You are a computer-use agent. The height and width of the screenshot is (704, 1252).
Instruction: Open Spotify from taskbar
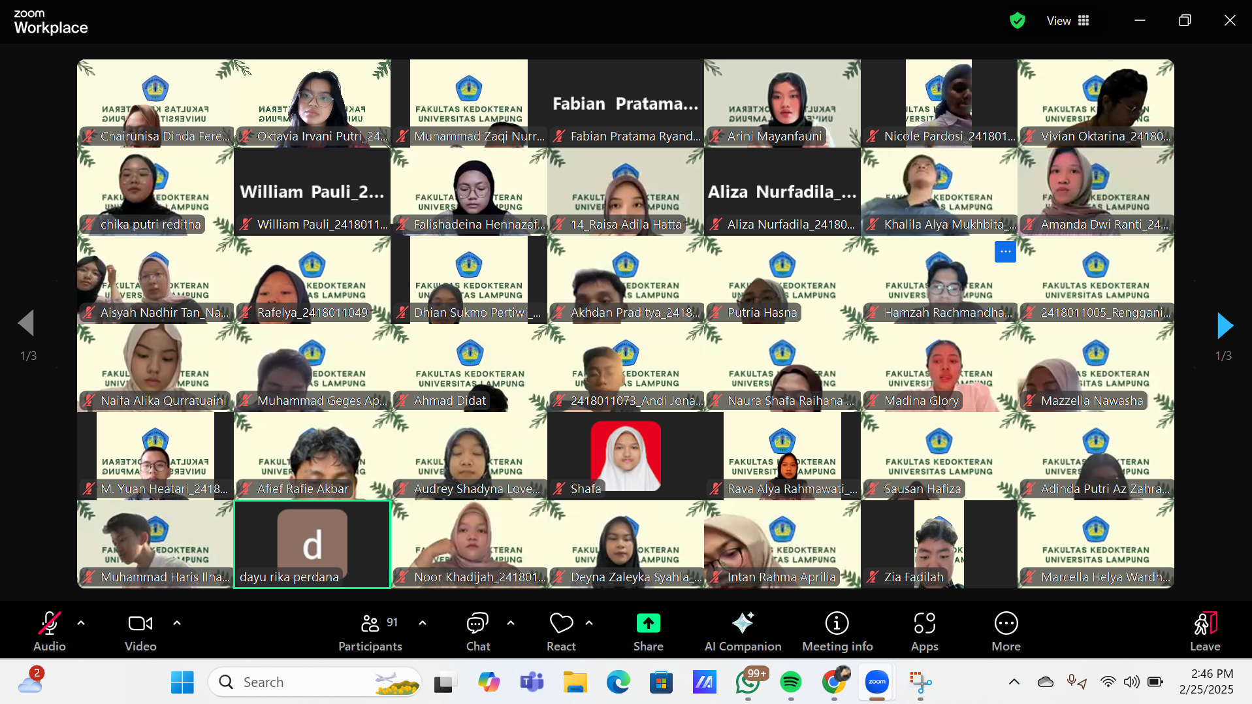click(791, 682)
